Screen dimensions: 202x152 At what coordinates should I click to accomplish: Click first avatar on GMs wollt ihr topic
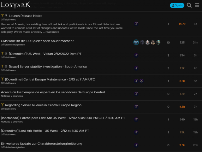pos(136,42)
